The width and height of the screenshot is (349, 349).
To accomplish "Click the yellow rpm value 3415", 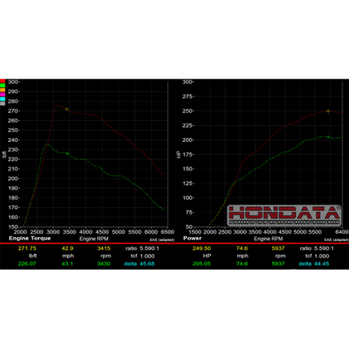I will (x=104, y=248).
